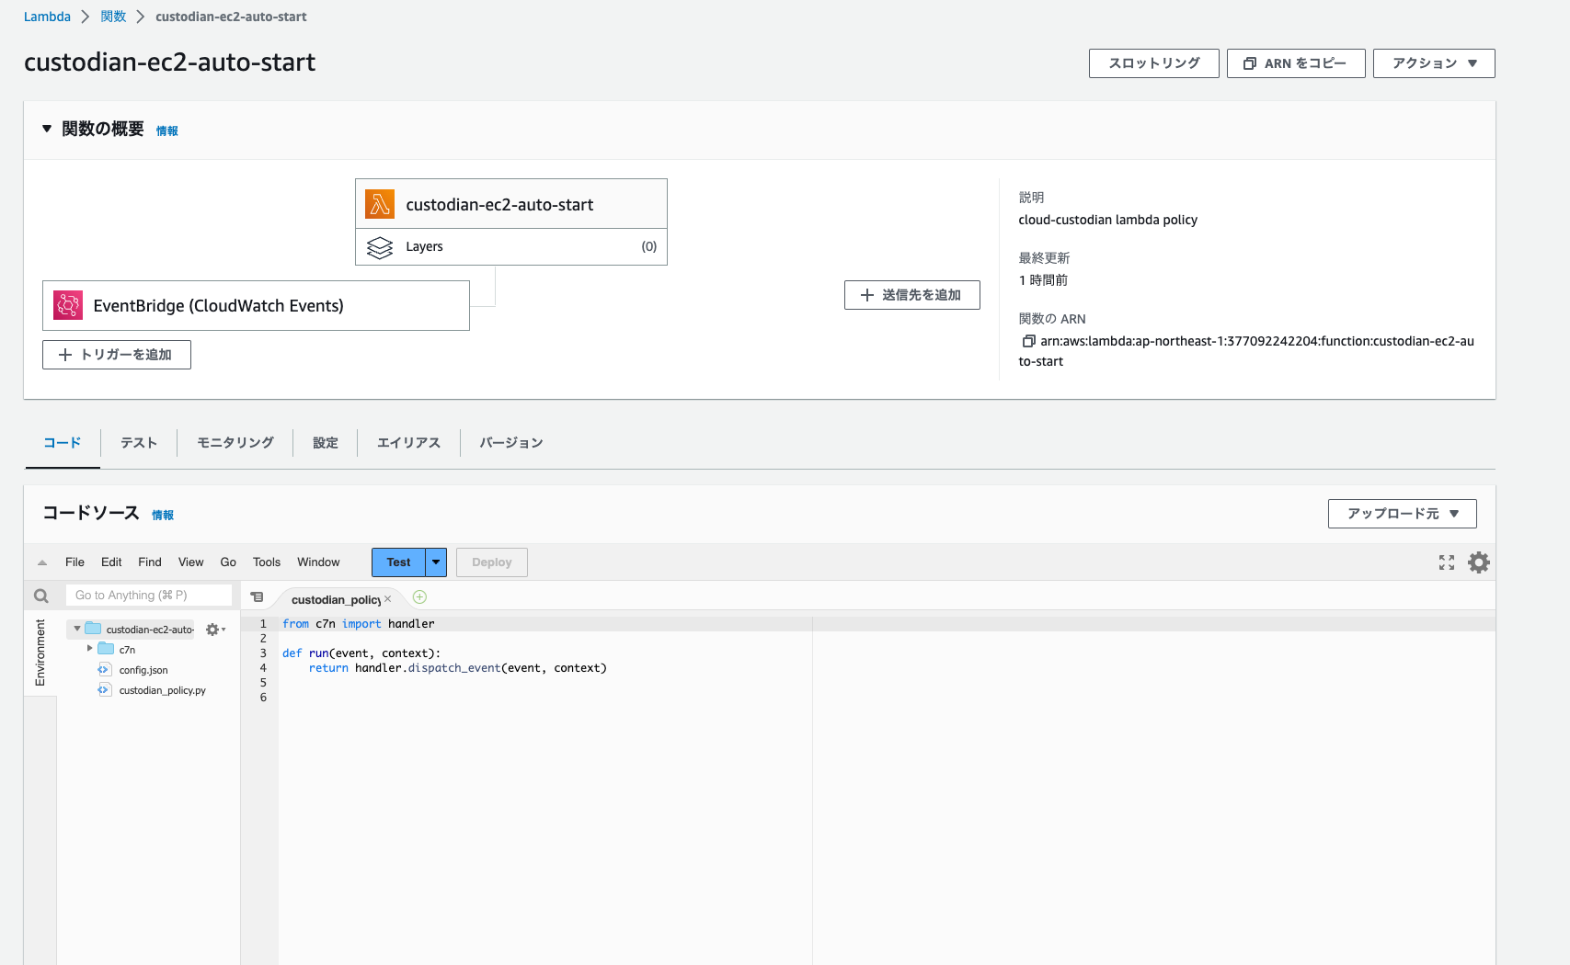
Task: Toggle the Environment side panel tab
Action: pos(40,653)
